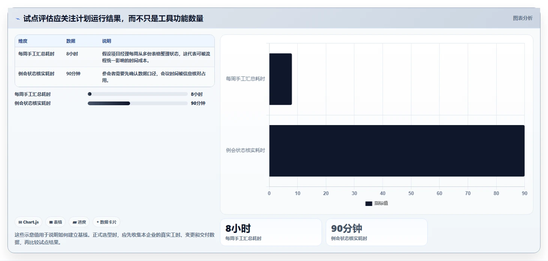Click the 每周手工汇总耗时 progress bar
548x261 pixels.
click(138, 94)
